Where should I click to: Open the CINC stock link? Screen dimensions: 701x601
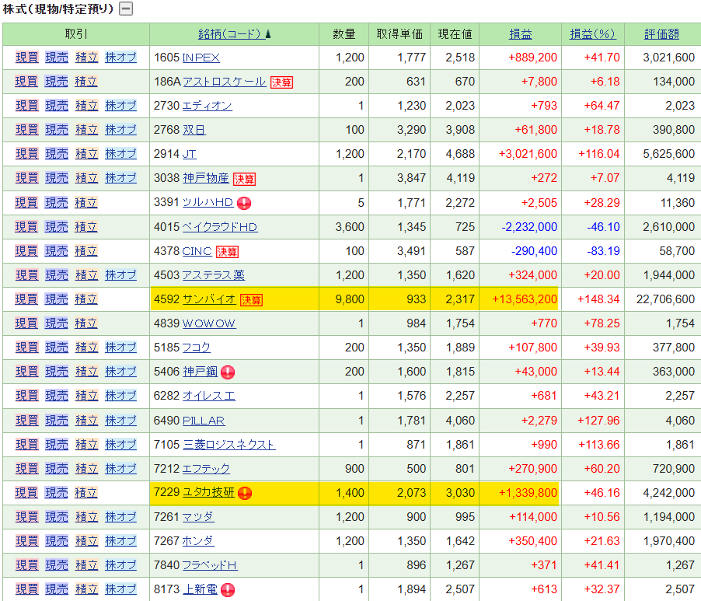pos(197,251)
